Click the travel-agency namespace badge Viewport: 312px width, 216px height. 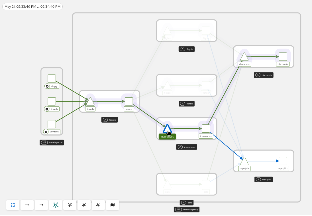[x=186, y=209]
